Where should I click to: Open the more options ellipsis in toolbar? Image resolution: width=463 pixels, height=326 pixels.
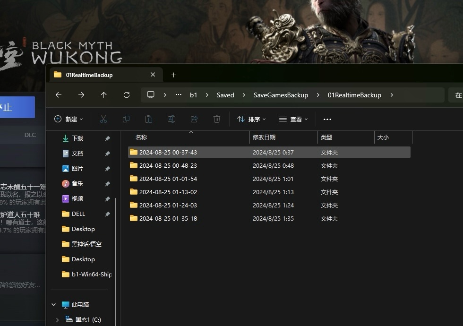(x=327, y=119)
